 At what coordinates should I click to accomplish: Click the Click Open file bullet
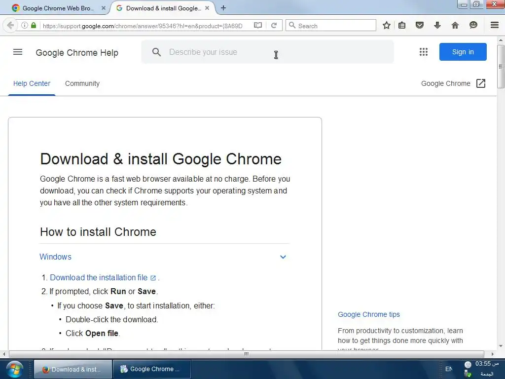point(93,333)
